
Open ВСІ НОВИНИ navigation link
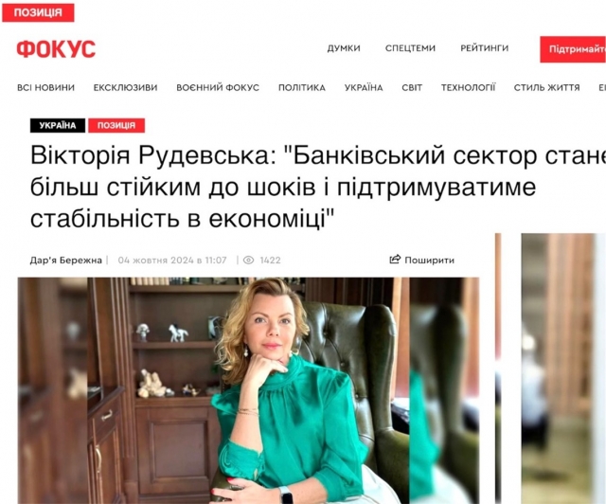click(x=46, y=88)
